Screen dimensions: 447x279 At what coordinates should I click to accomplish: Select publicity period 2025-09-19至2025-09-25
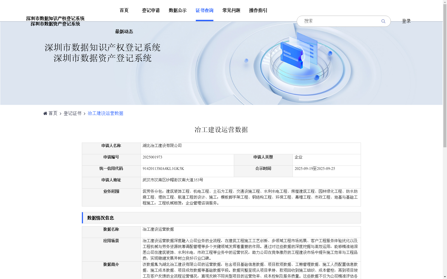[x=315, y=169]
